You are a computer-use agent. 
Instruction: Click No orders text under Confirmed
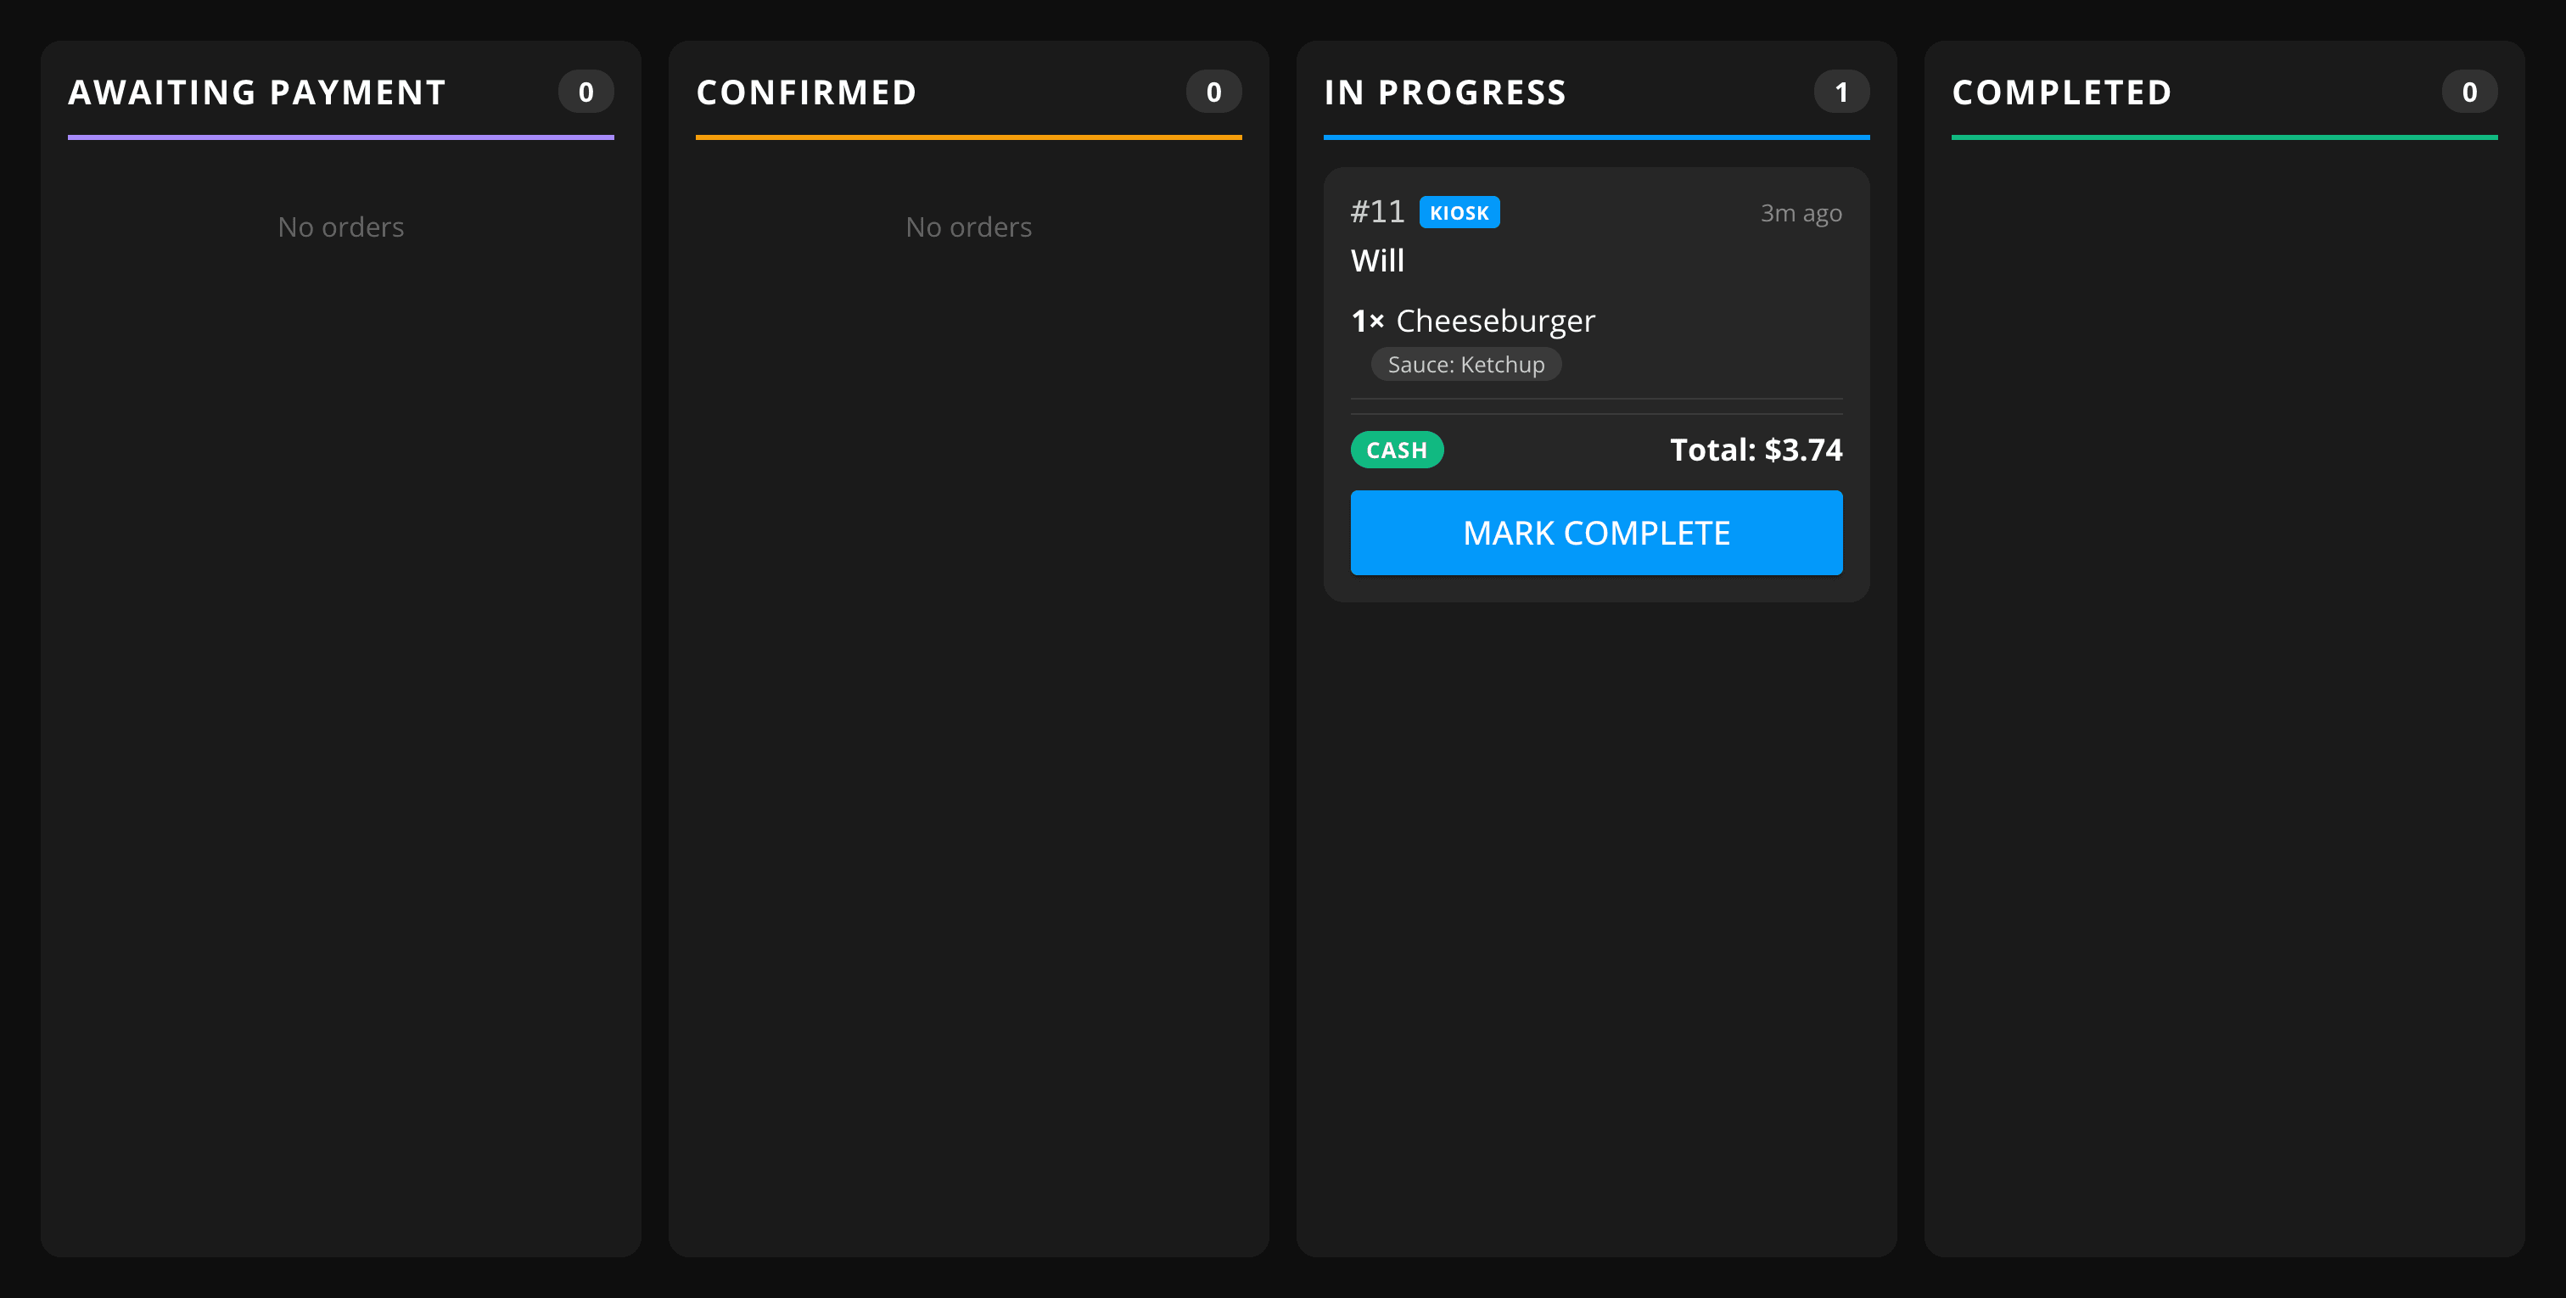pyautogui.click(x=968, y=227)
